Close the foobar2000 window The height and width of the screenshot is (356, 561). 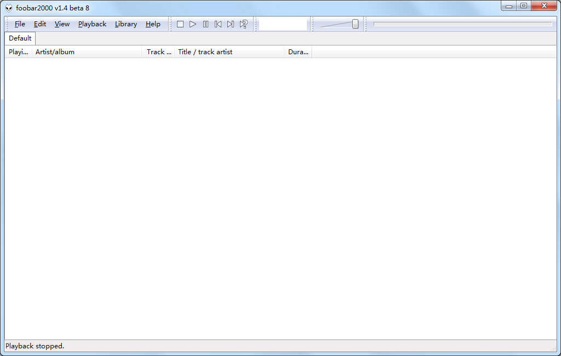click(544, 6)
